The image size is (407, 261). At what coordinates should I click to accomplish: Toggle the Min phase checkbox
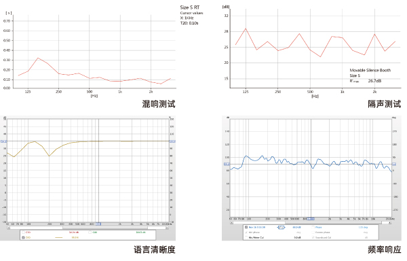[246, 232]
